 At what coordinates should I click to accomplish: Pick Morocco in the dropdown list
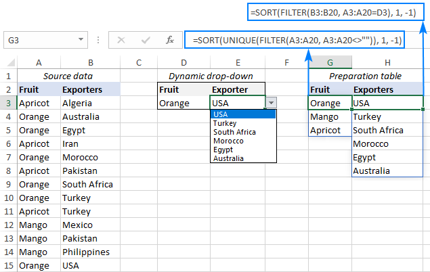click(228, 141)
